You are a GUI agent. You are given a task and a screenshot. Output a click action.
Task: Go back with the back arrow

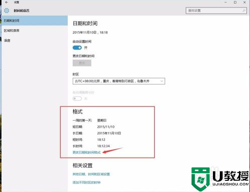(x=7, y=3)
